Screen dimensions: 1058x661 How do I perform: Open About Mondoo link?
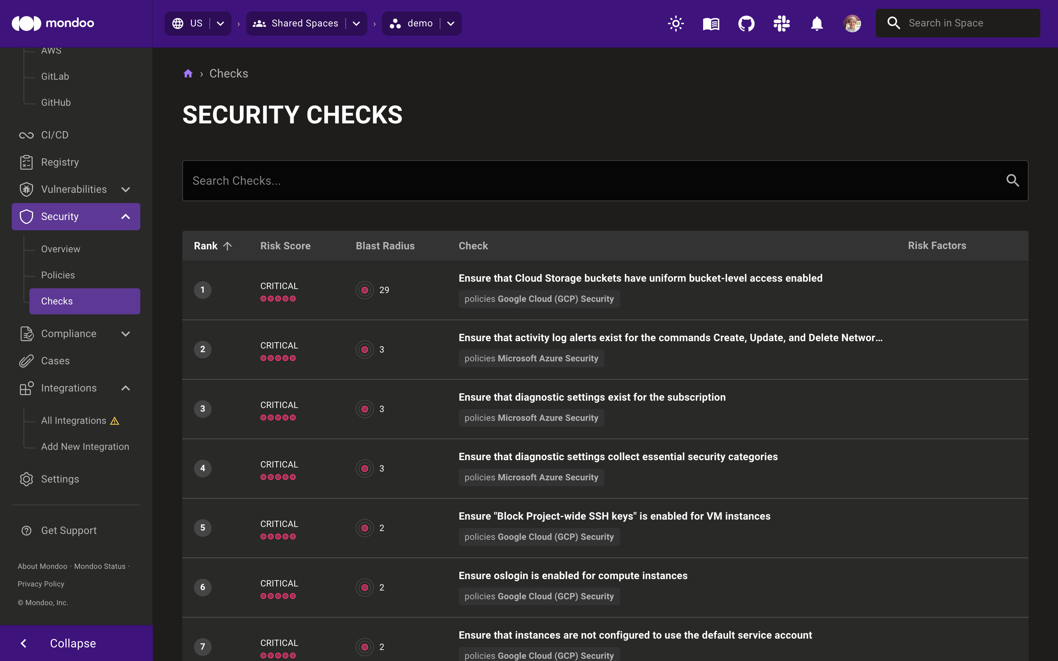click(x=42, y=566)
